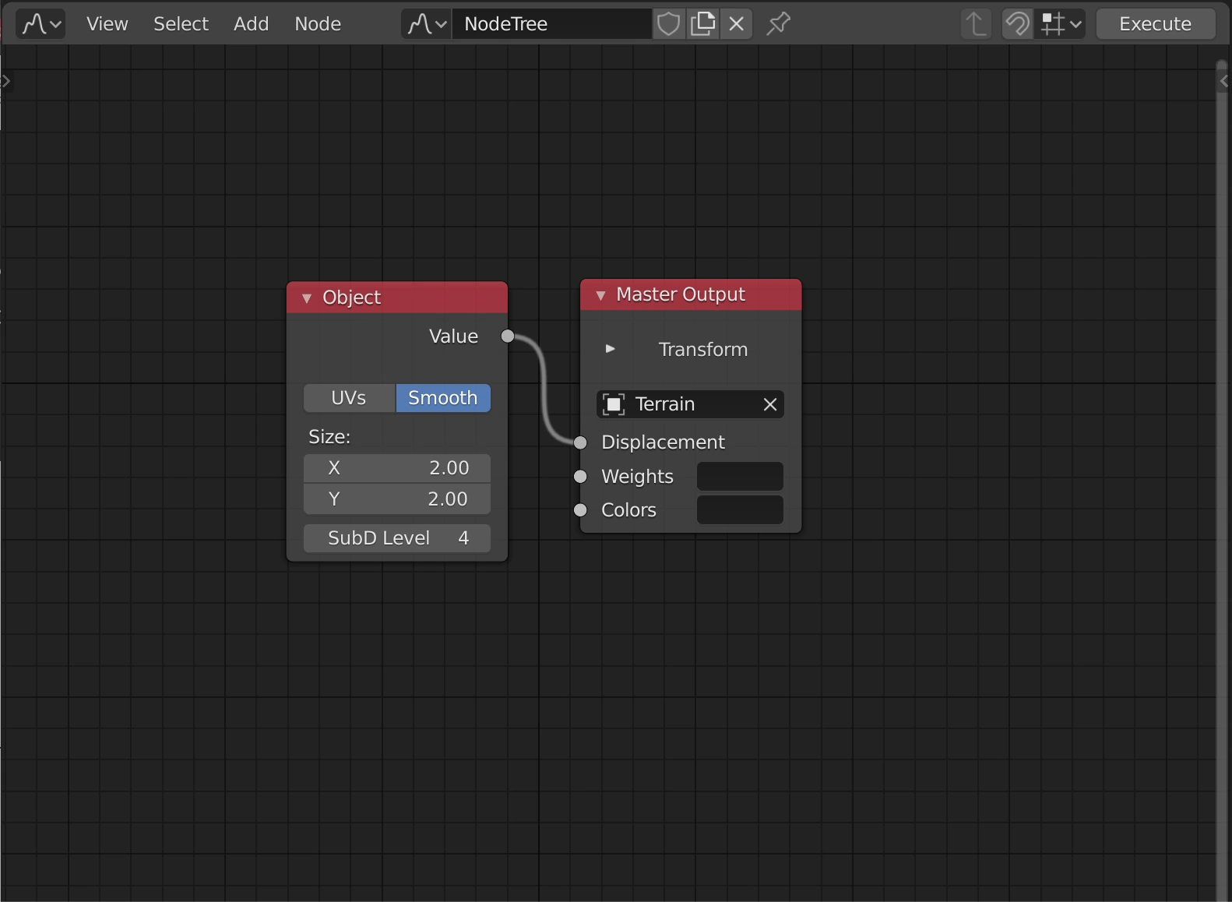Clear the Terrain object field
The image size is (1232, 902).
click(770, 404)
